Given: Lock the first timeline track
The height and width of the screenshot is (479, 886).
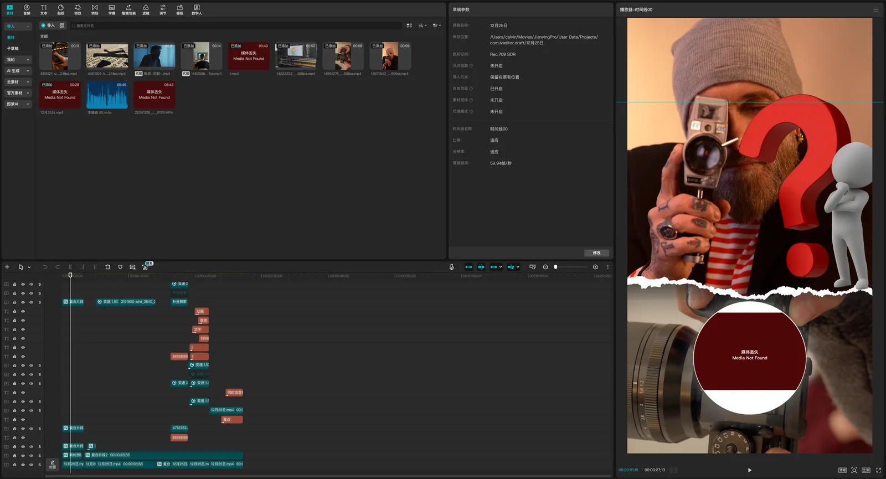Looking at the screenshot, I should click(x=14, y=284).
